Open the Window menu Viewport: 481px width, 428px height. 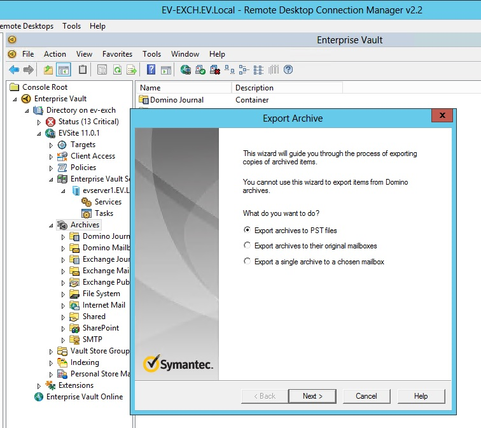click(x=185, y=54)
